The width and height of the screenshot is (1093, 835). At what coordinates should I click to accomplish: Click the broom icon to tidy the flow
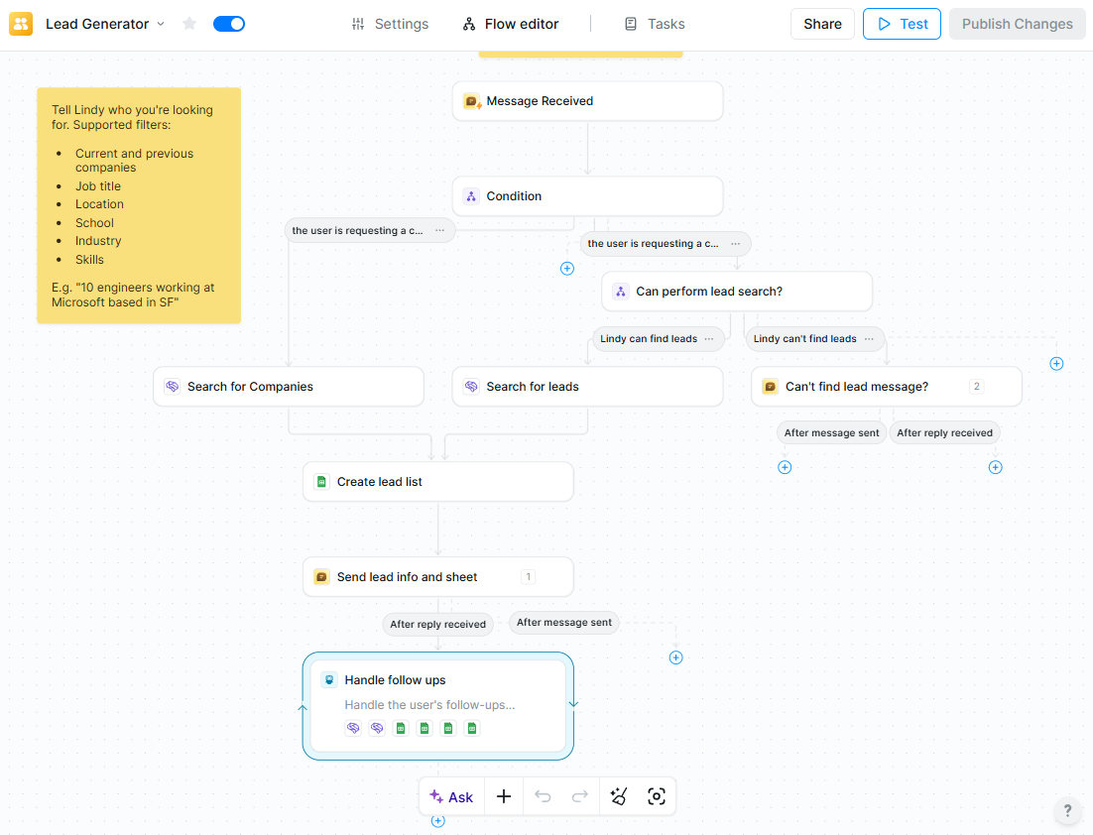pyautogui.click(x=618, y=796)
